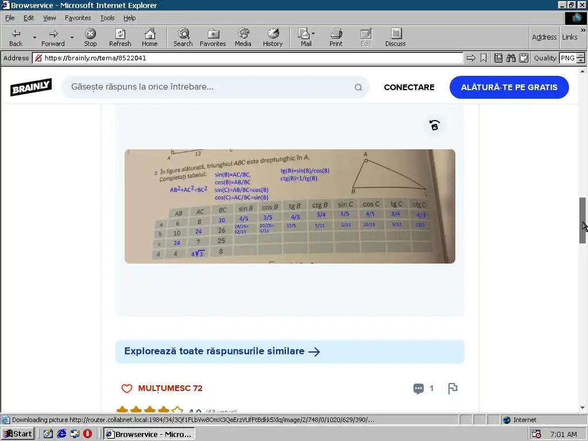Viewport: 588px width, 441px height.
Task: Click the vertical scrollbar thumb
Action: coord(582,220)
